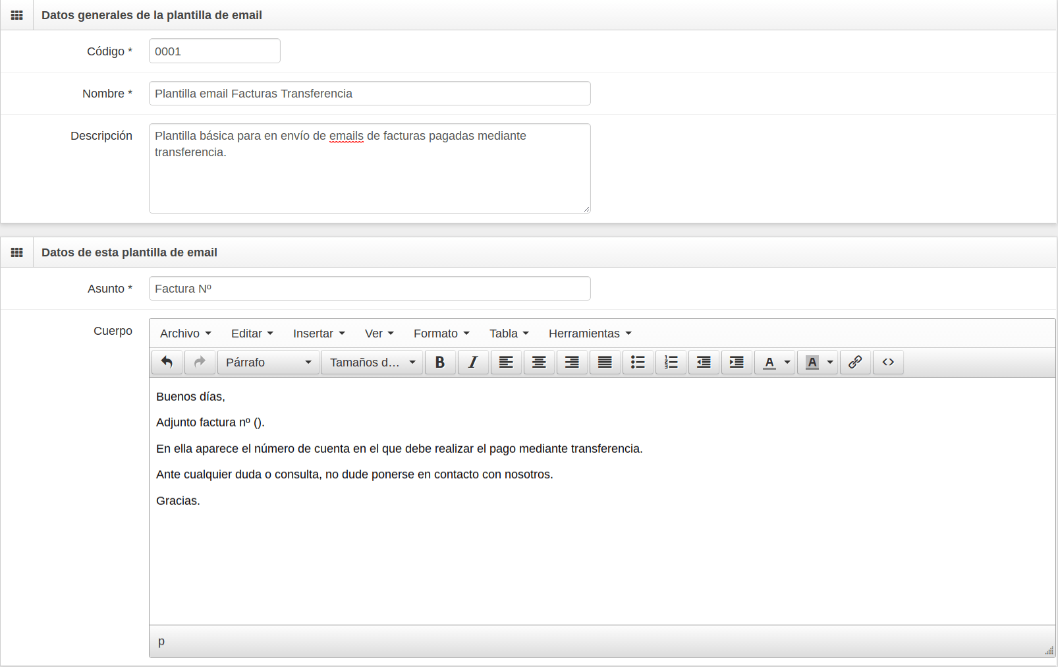Open the Tamaños de fuente dropdown
The height and width of the screenshot is (667, 1058).
click(x=372, y=362)
